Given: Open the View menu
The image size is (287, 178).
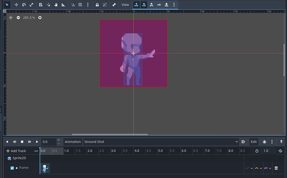Looking at the screenshot, I should point(125,5).
